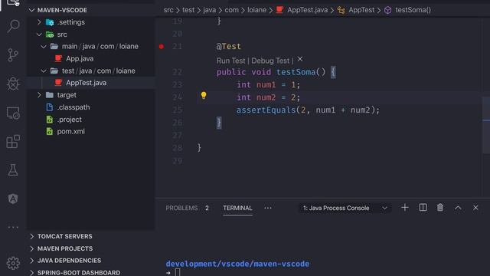Viewport: 490px width, 276px height.
Task: Open Source Control view
Action: (x=13, y=54)
